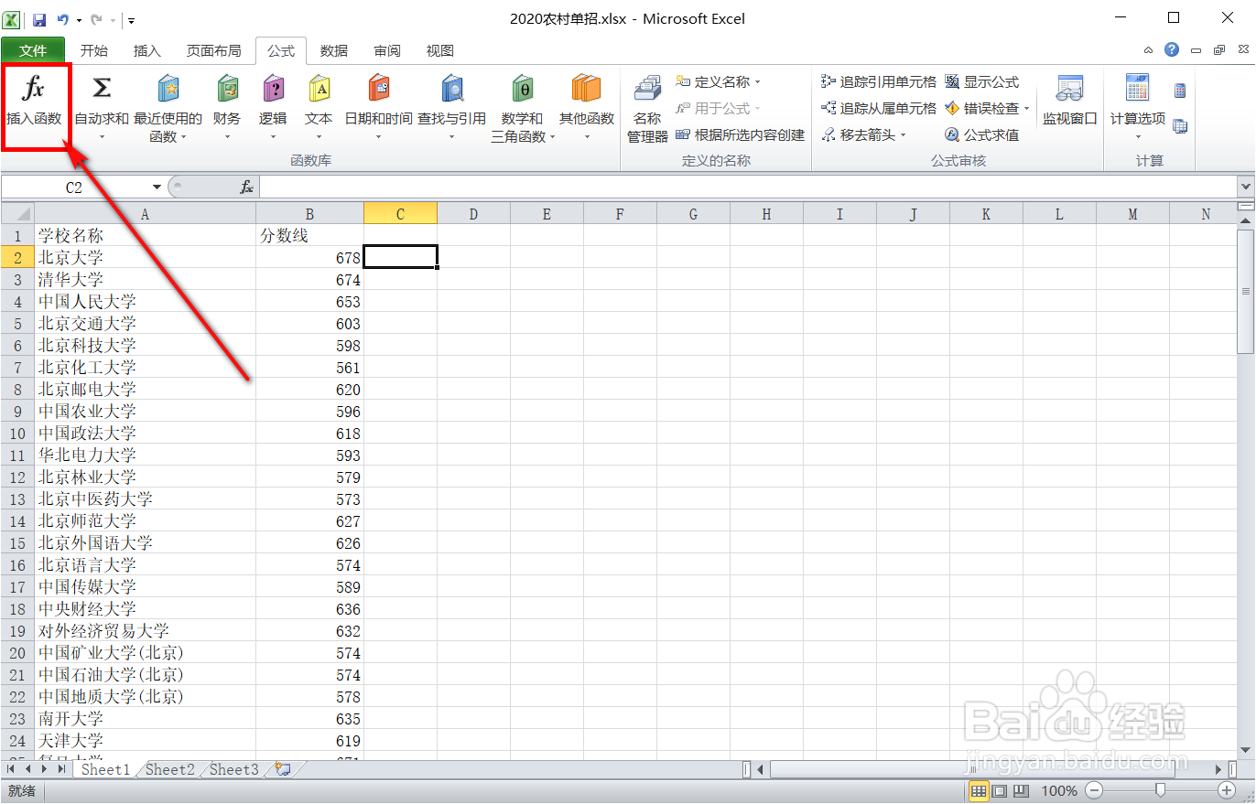Open More Functions (其他函数) menu
Image resolution: width=1256 pixels, height=804 pixels.
pyautogui.click(x=587, y=108)
